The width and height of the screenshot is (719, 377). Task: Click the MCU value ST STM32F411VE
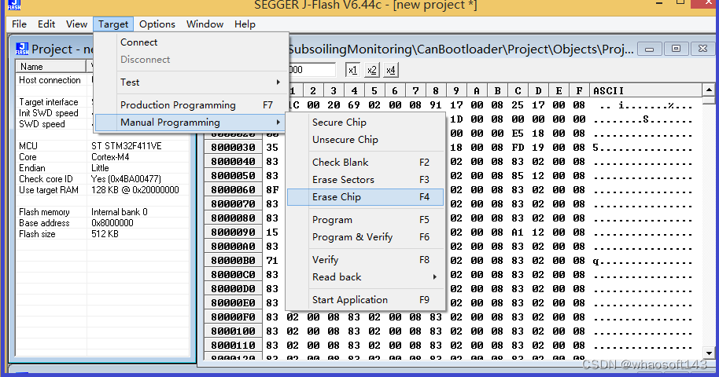[x=126, y=146]
